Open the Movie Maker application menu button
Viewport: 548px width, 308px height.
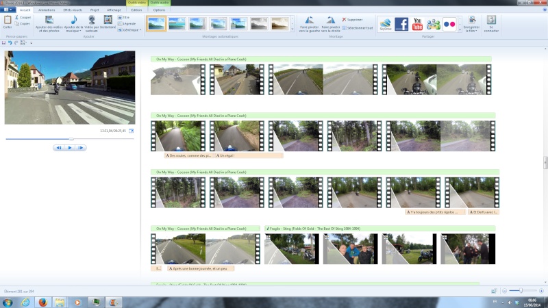pyautogui.click(x=8, y=10)
